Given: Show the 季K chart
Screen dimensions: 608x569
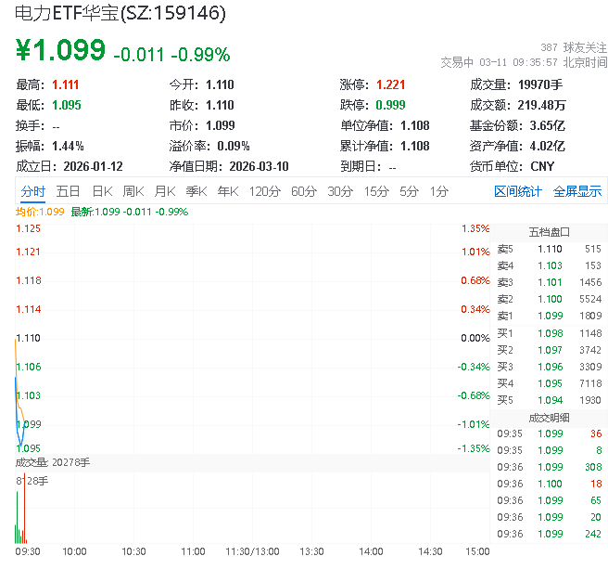Looking at the screenshot, I should click(196, 191).
